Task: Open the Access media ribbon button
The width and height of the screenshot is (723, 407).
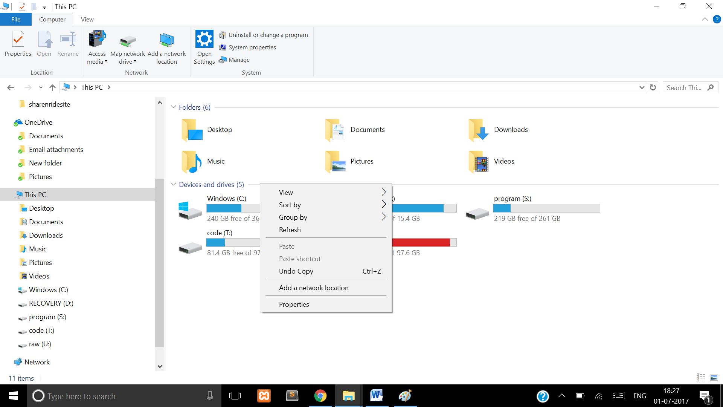Action: pos(97,47)
